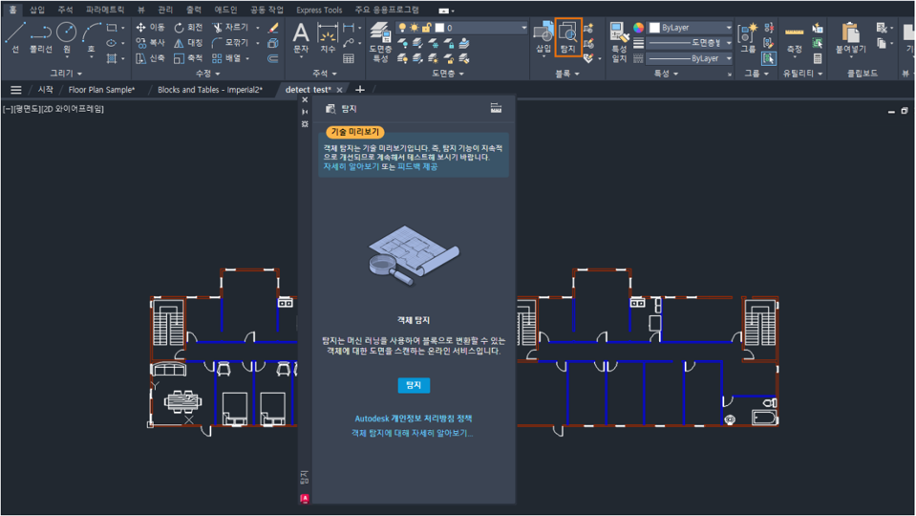The width and height of the screenshot is (916, 516).
Task: Open the Express Tools ribbon tab
Action: pyautogui.click(x=319, y=10)
